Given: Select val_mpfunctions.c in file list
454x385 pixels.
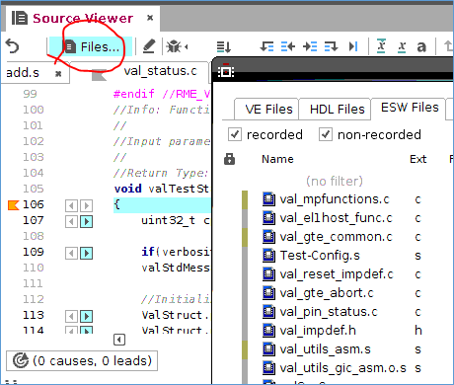Looking at the screenshot, I should tap(335, 199).
